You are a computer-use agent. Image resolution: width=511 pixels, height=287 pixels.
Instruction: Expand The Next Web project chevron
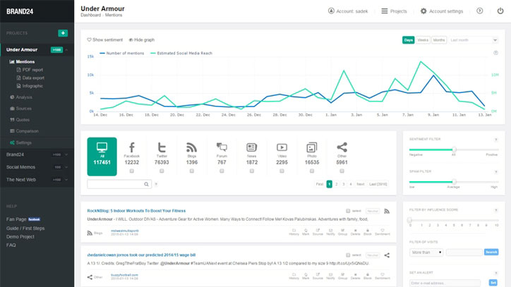[66, 180]
